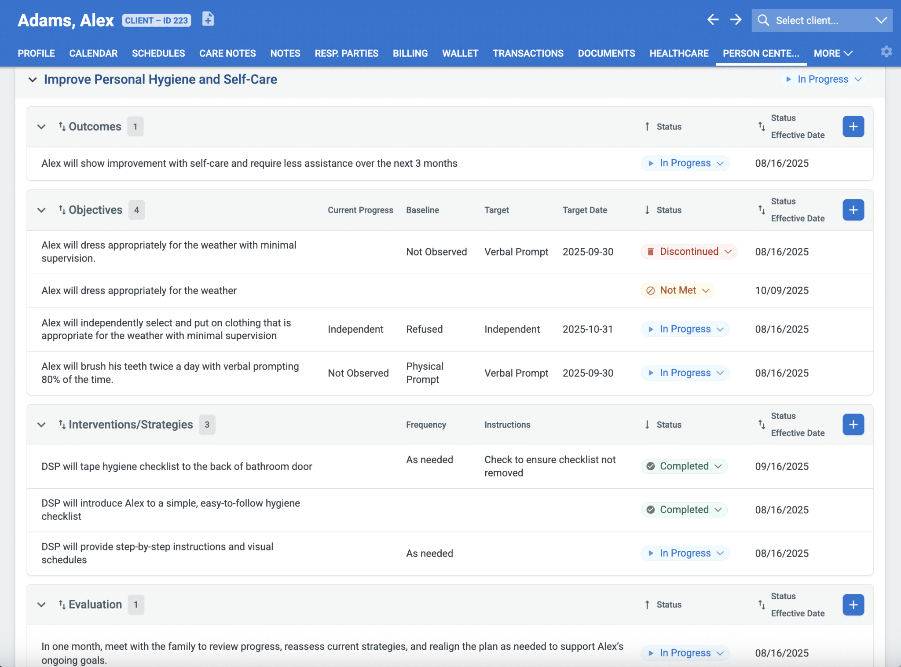The image size is (901, 667).
Task: Change status of tape hygiene checklist intervention
Action: click(684, 466)
